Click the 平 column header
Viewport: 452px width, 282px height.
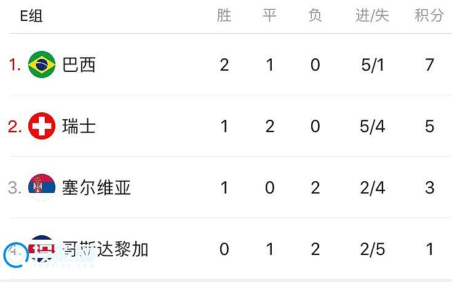270,16
